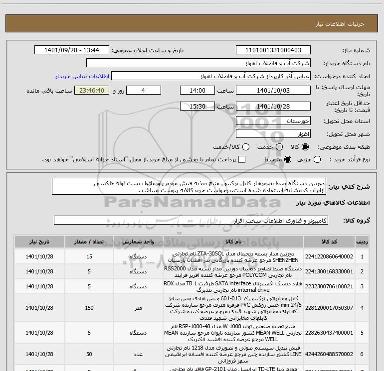
Task: Select the خدمت radio button
Action: pos(279,147)
